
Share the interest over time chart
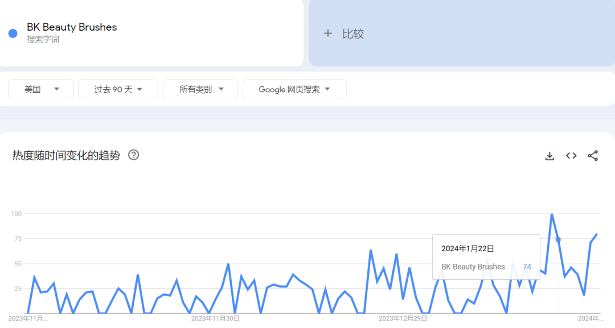pos(593,156)
